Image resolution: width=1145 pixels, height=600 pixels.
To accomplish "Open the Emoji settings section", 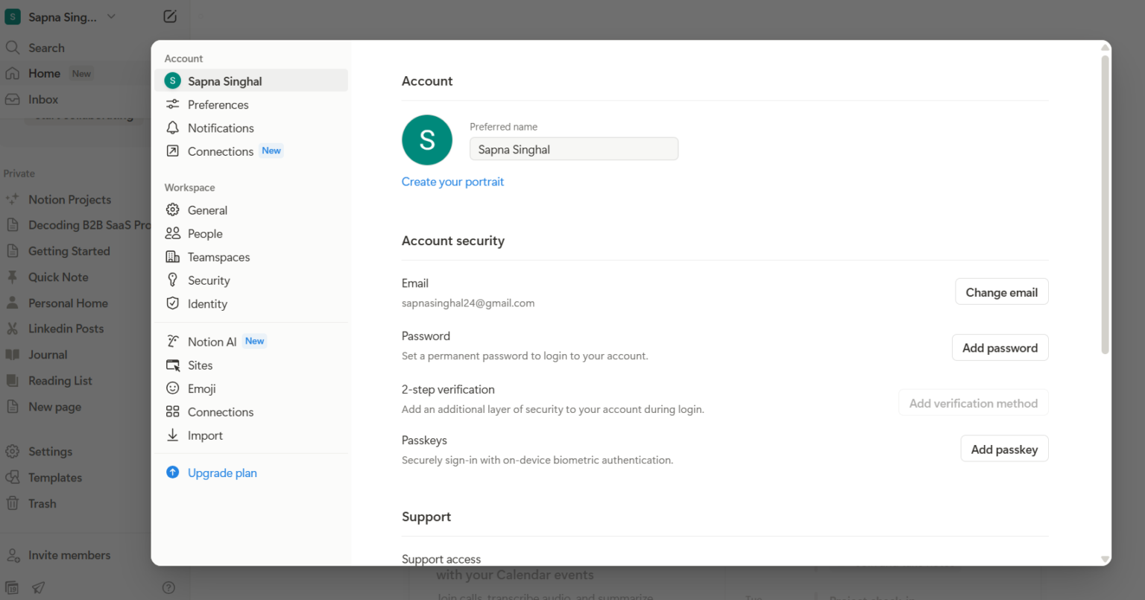I will (x=201, y=388).
